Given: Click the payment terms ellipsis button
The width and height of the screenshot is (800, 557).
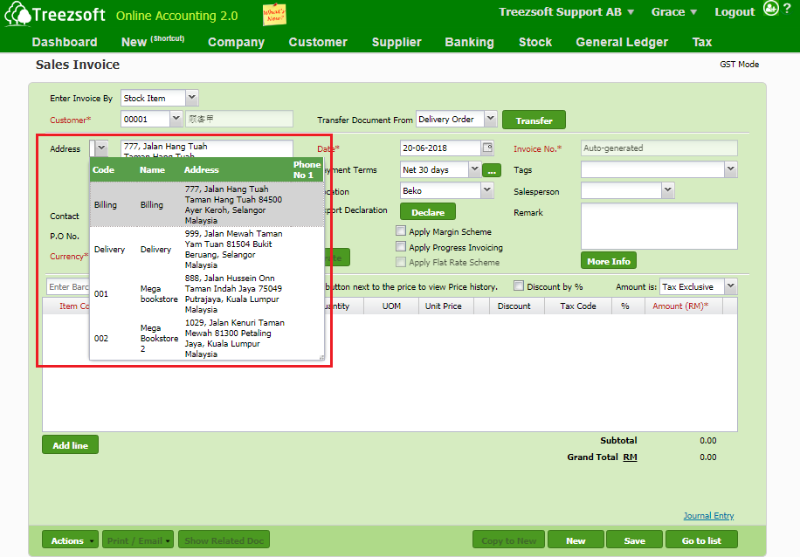Looking at the screenshot, I should pos(492,170).
